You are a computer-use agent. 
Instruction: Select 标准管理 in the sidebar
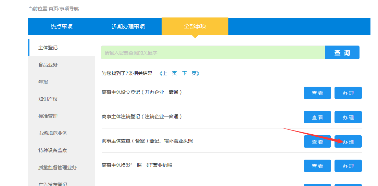coord(48,116)
